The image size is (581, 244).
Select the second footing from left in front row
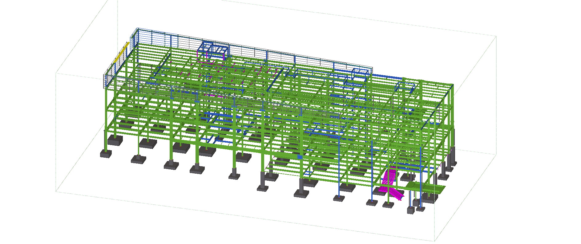pos(139,159)
